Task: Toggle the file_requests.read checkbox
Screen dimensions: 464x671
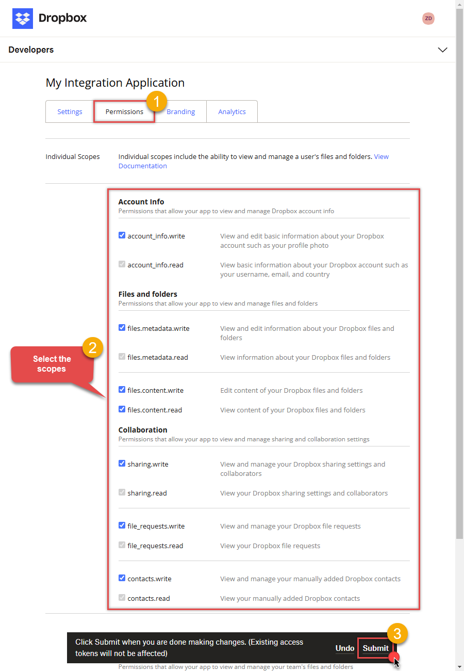Action: click(122, 545)
